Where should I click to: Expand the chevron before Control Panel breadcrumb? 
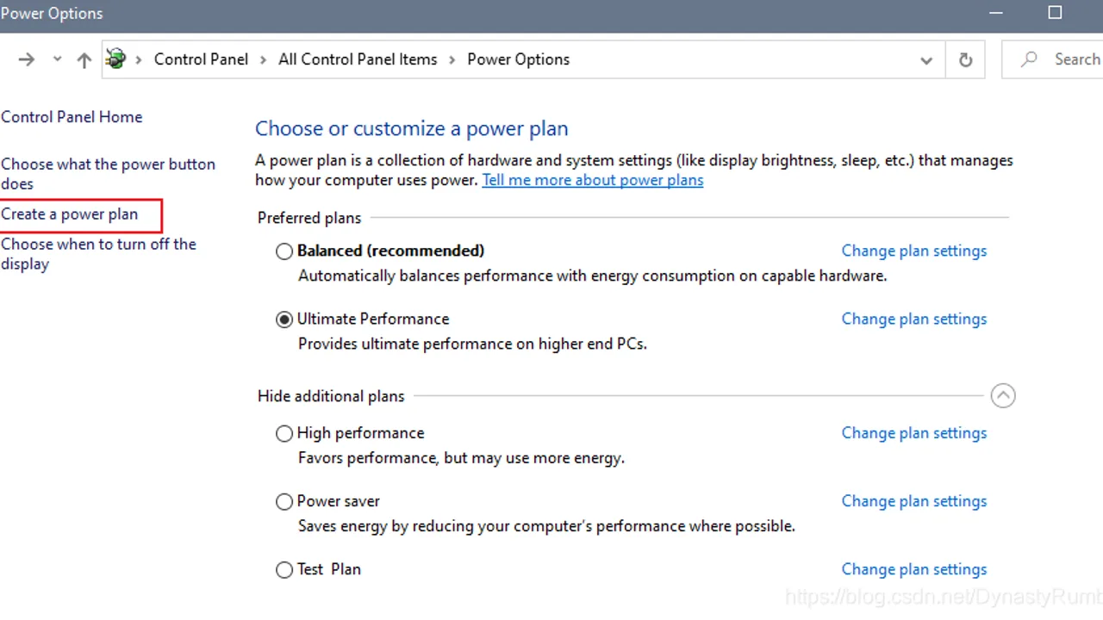click(x=139, y=59)
